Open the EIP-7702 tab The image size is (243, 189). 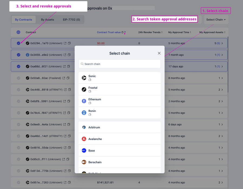(x=71, y=19)
